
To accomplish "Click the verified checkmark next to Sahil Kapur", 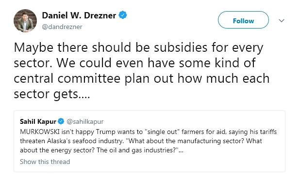I will [61, 121].
